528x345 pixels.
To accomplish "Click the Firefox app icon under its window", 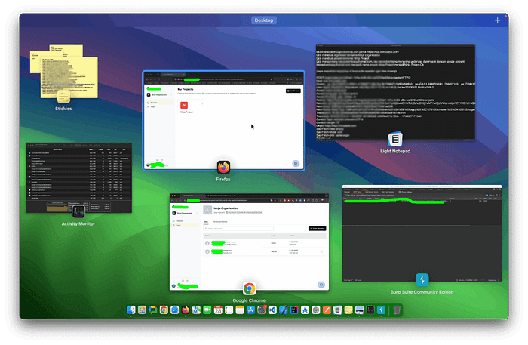I will pos(223,167).
